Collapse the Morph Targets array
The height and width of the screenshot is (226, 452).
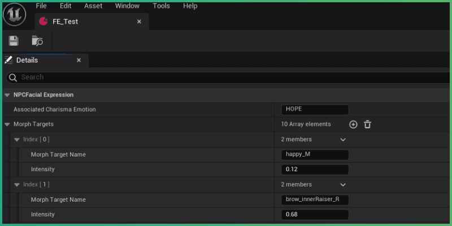7,124
